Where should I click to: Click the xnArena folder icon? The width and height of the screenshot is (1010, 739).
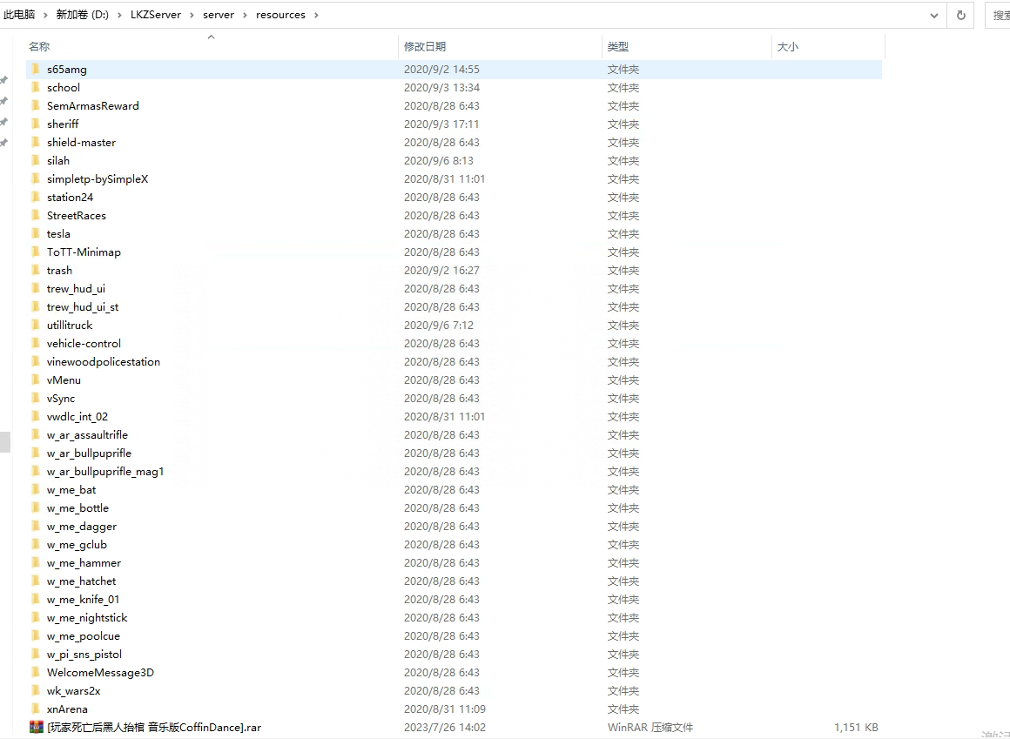click(x=36, y=709)
